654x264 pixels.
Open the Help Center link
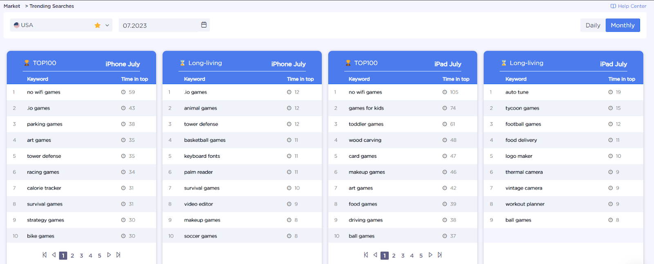point(628,6)
